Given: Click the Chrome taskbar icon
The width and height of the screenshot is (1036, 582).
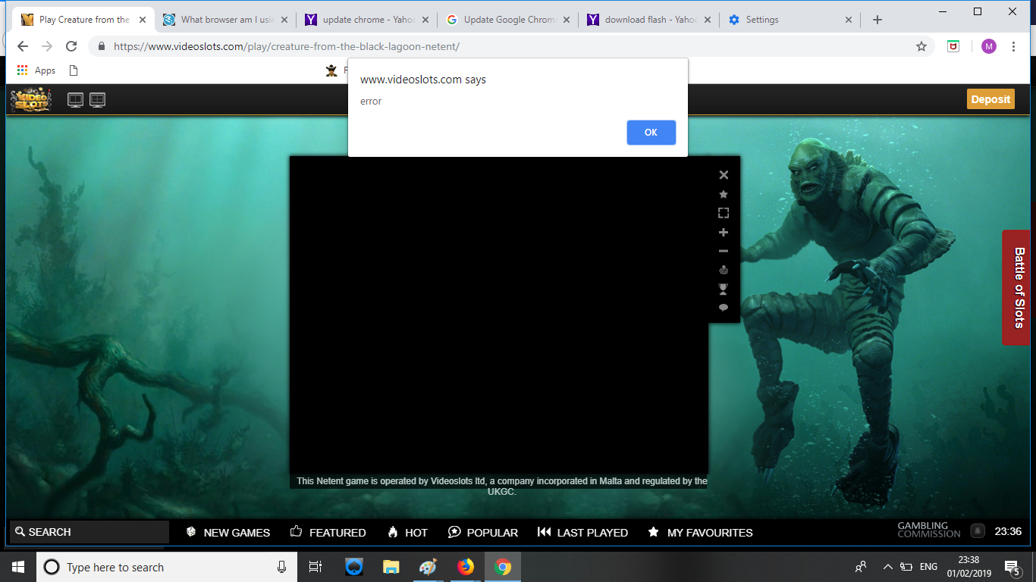Looking at the screenshot, I should coord(503,567).
